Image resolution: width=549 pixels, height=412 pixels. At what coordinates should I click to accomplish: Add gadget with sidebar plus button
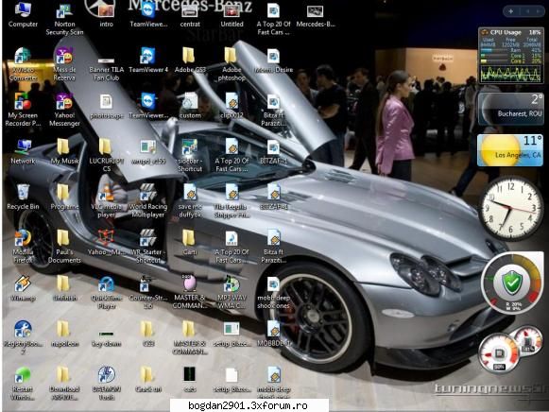click(511, 11)
